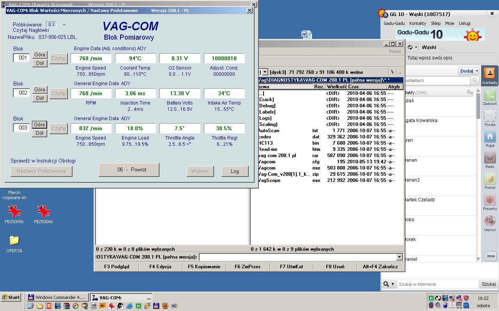
Task: Select Vagcom exe file in Windows Commander
Action: [x=327, y=168]
